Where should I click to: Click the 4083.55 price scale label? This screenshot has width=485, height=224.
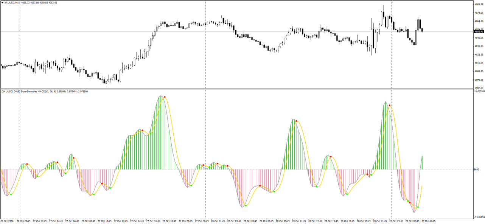point(479,5)
